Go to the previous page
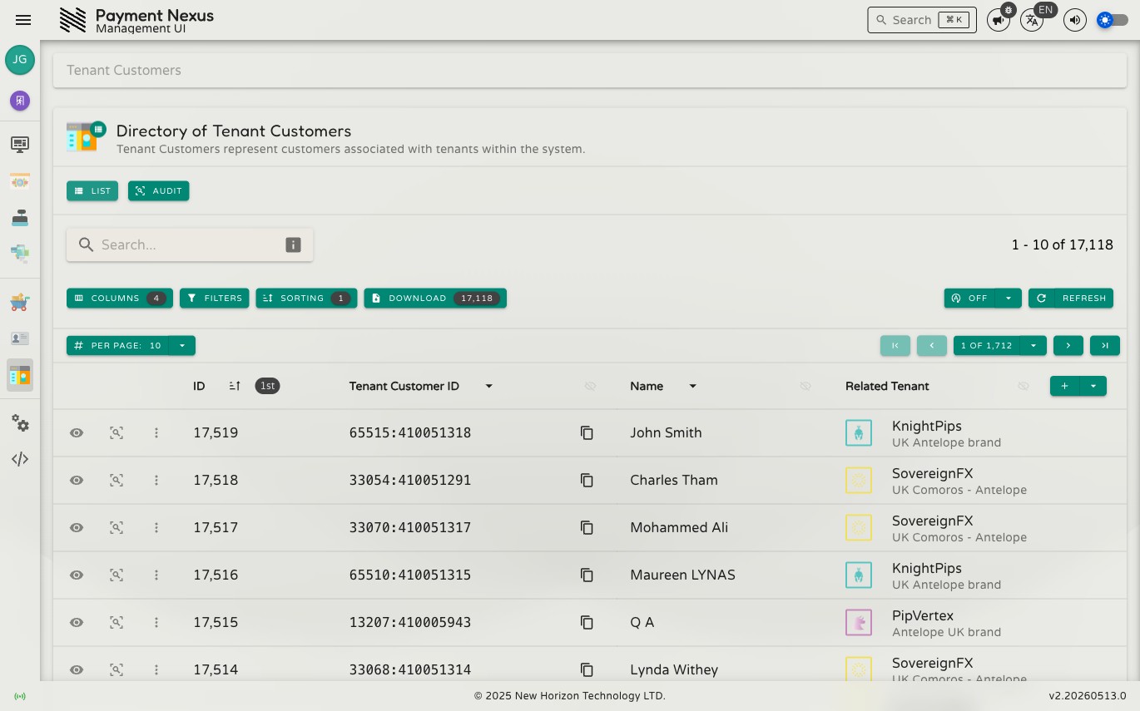Screen dimensions: 1140x711 (932, 345)
